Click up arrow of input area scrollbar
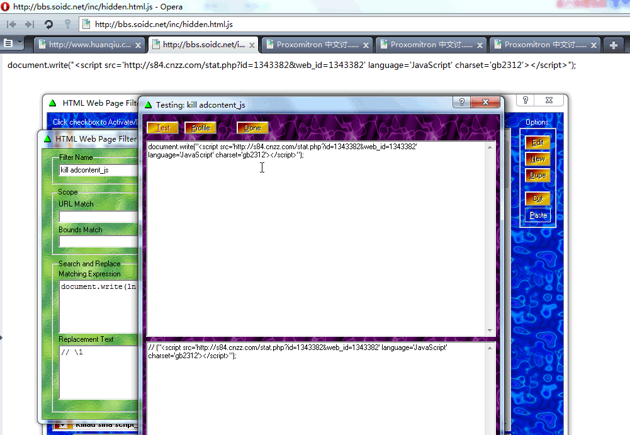This screenshot has height=435, width=630. 490,147
